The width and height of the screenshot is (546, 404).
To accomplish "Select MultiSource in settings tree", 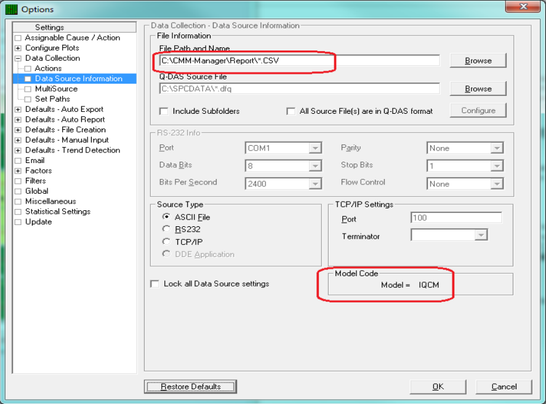I will [x=56, y=89].
